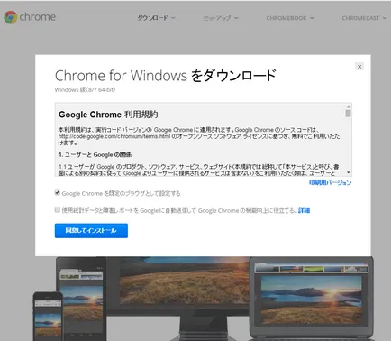Click terms scrollbar down arrow

(348, 172)
